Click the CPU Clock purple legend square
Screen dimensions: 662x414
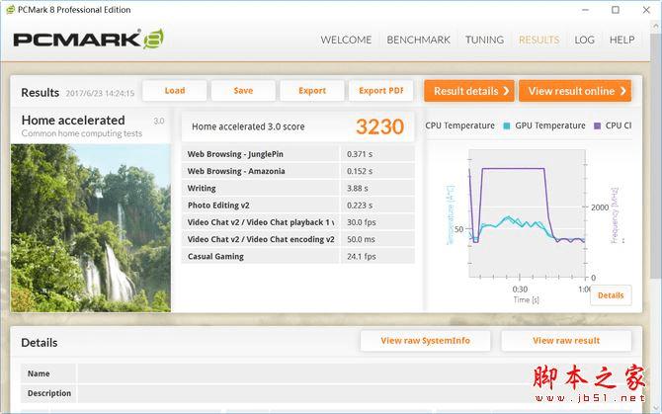coord(597,125)
